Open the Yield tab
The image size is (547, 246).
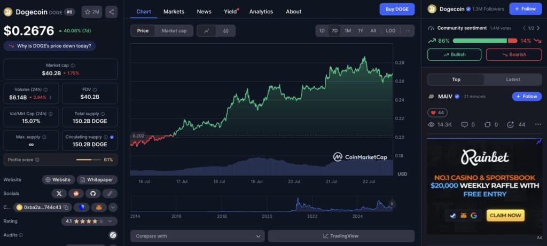click(231, 12)
